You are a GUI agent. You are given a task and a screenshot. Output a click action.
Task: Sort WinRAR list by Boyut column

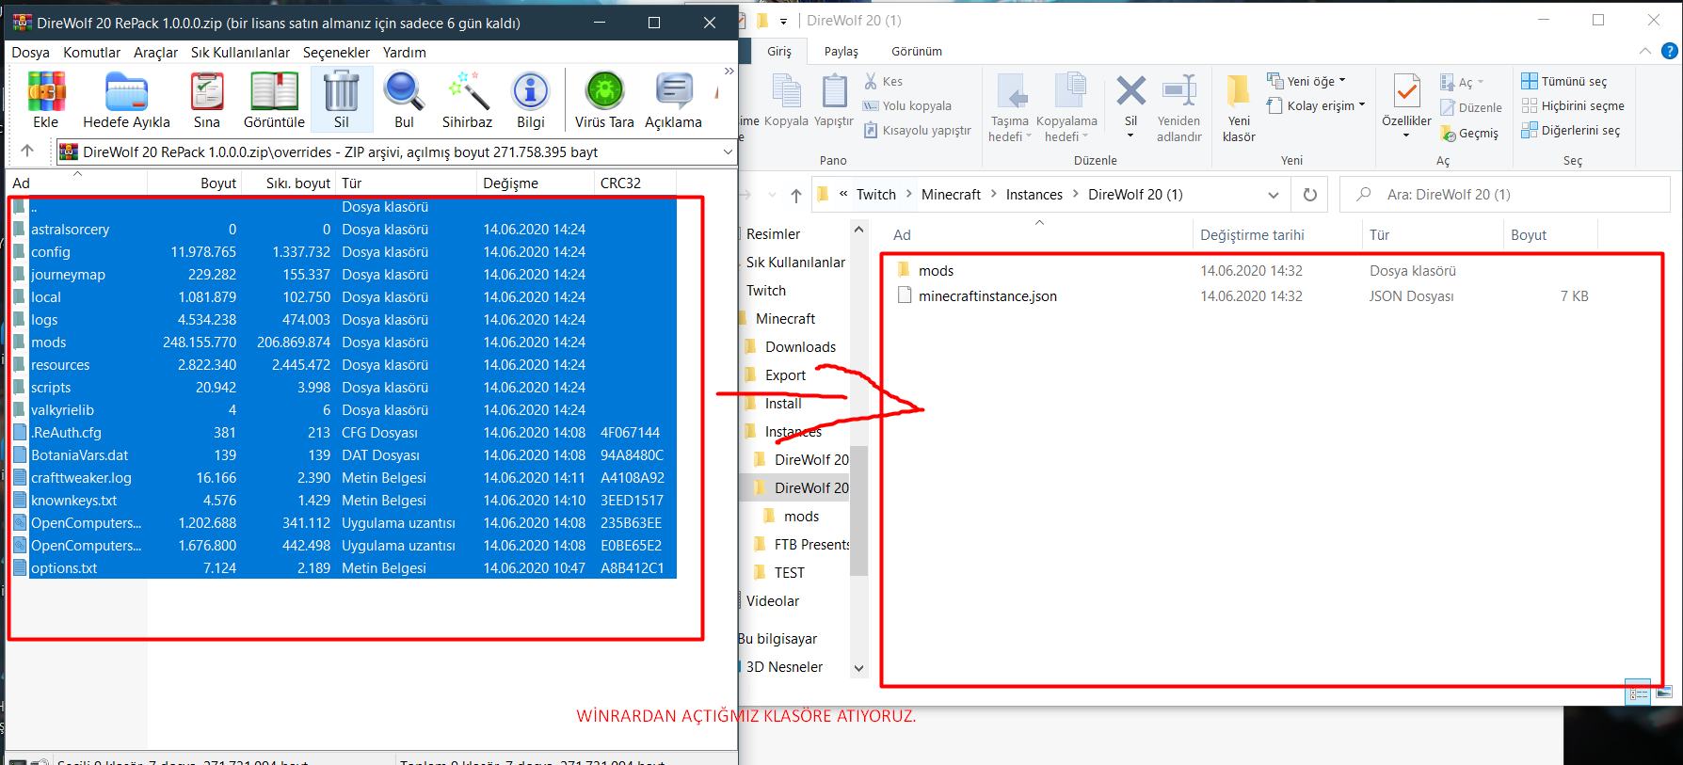pyautogui.click(x=217, y=183)
